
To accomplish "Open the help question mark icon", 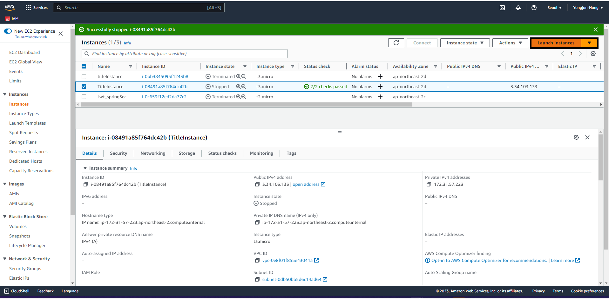I will point(534,8).
